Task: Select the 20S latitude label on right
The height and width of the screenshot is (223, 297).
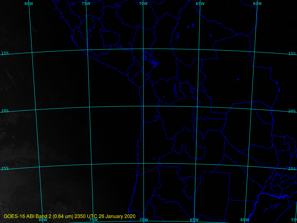Action: (x=292, y=111)
